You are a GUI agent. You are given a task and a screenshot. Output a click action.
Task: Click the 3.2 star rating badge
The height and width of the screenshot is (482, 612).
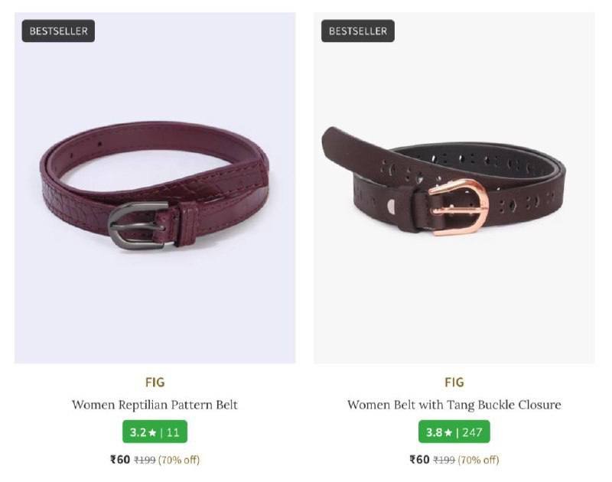tap(155, 432)
